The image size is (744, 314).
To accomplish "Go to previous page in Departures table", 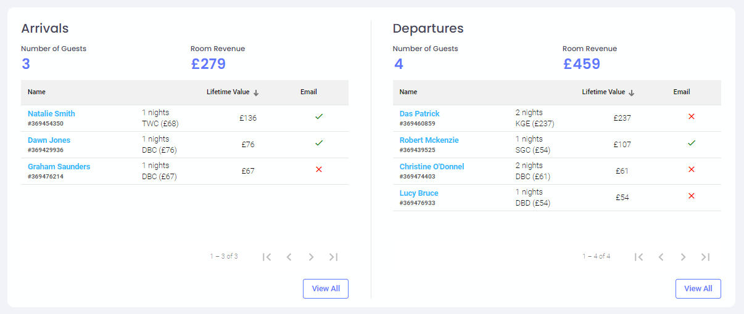I will pos(661,257).
